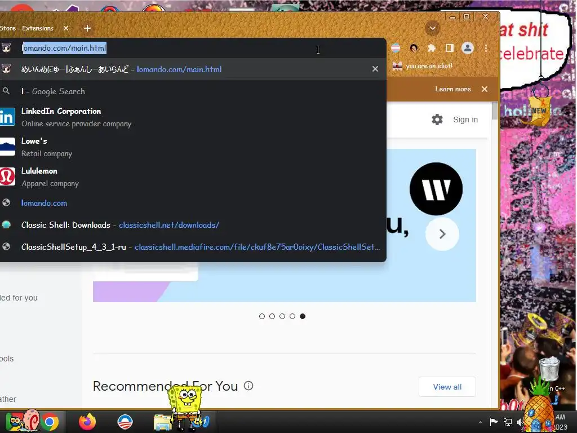The height and width of the screenshot is (433, 577).
Task: Select the fifth filled carousel dot
Action: [303, 316]
